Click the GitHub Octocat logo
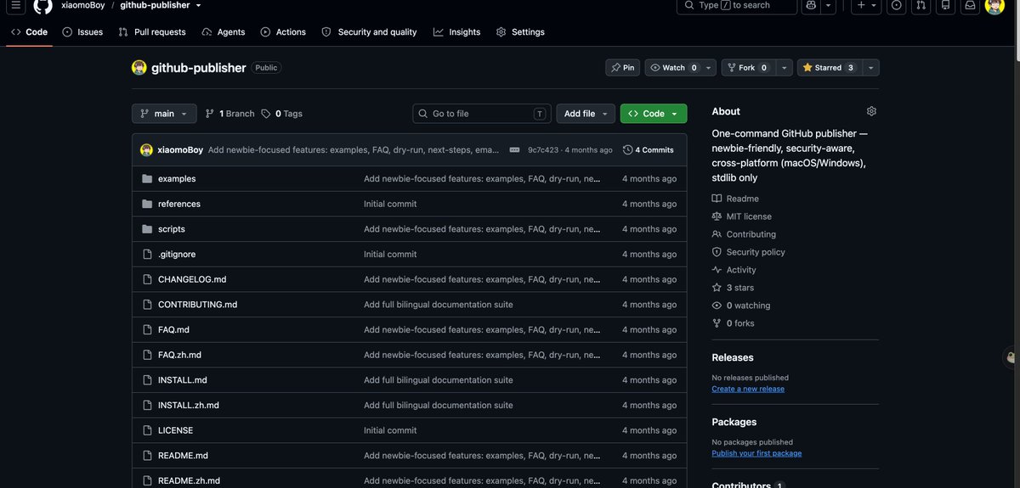This screenshot has width=1020, height=488. (42, 5)
